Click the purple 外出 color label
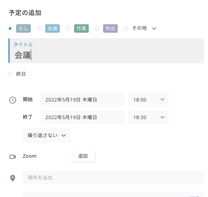 tap(110, 28)
